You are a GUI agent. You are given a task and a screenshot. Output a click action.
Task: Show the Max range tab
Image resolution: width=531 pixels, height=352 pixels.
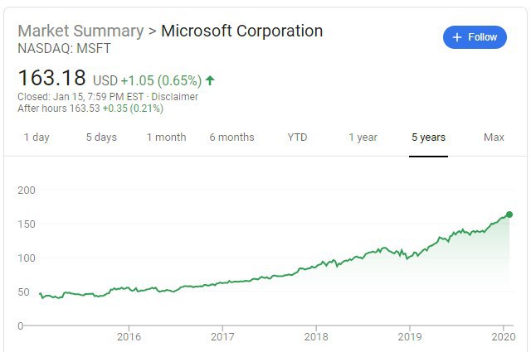point(494,137)
